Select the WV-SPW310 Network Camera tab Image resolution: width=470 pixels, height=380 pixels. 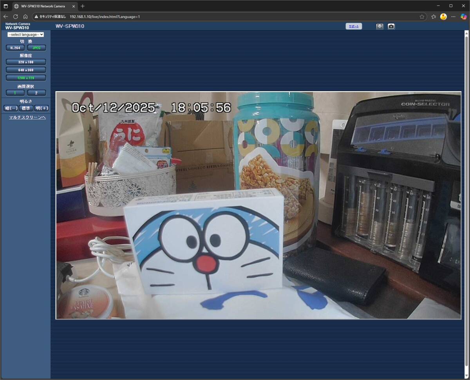coord(43,6)
